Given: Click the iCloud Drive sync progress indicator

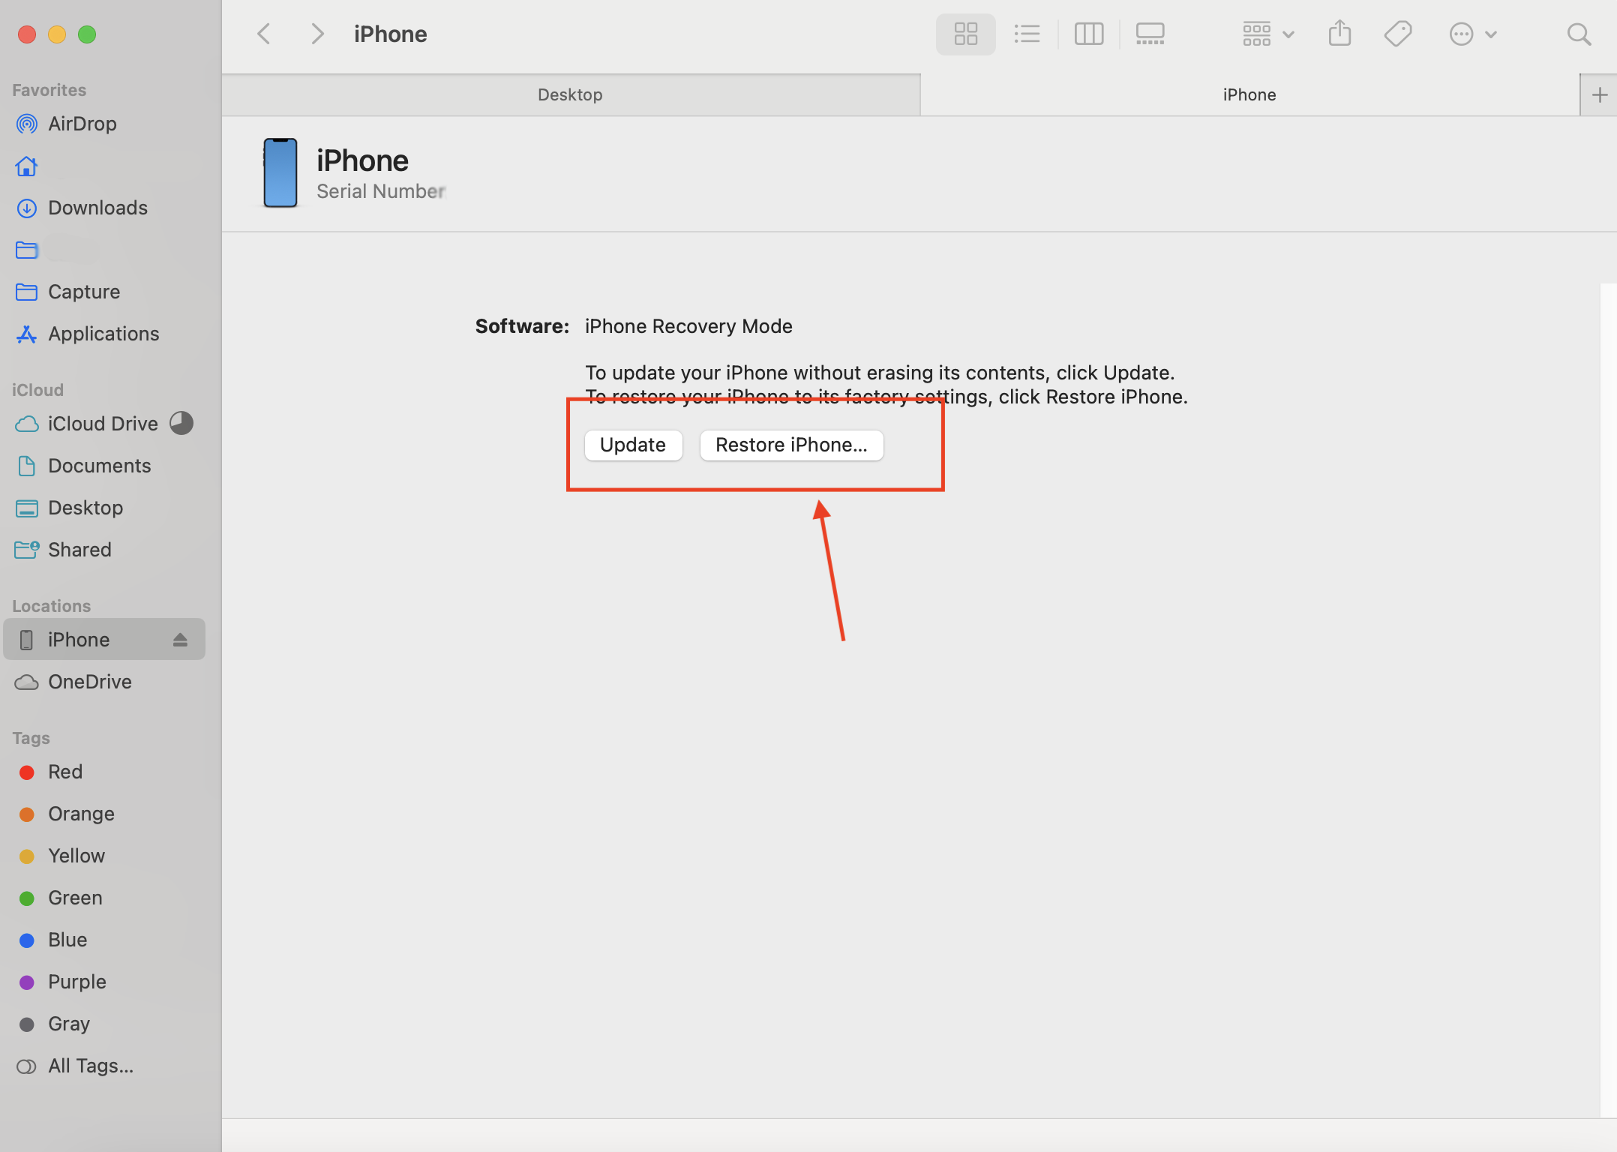Looking at the screenshot, I should (181, 424).
